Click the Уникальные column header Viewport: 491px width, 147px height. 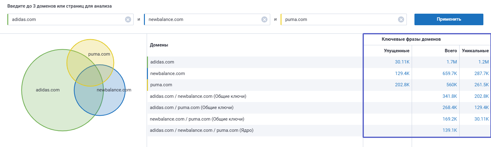point(475,51)
